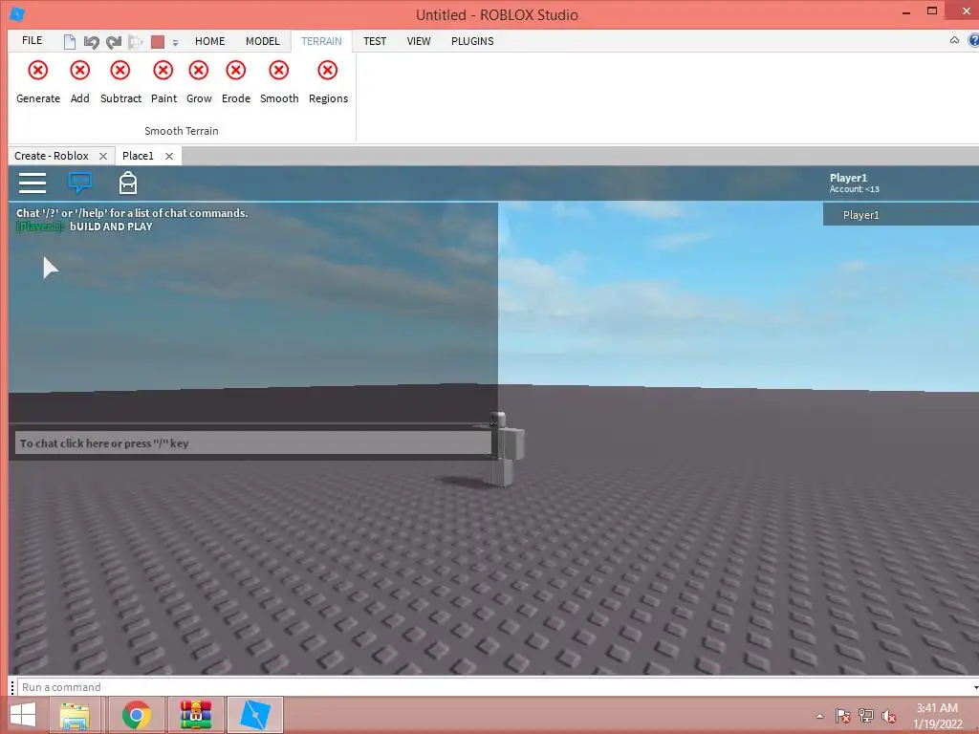The image size is (979, 734).
Task: Open the command bar history dropdown arrow
Action: point(975,687)
